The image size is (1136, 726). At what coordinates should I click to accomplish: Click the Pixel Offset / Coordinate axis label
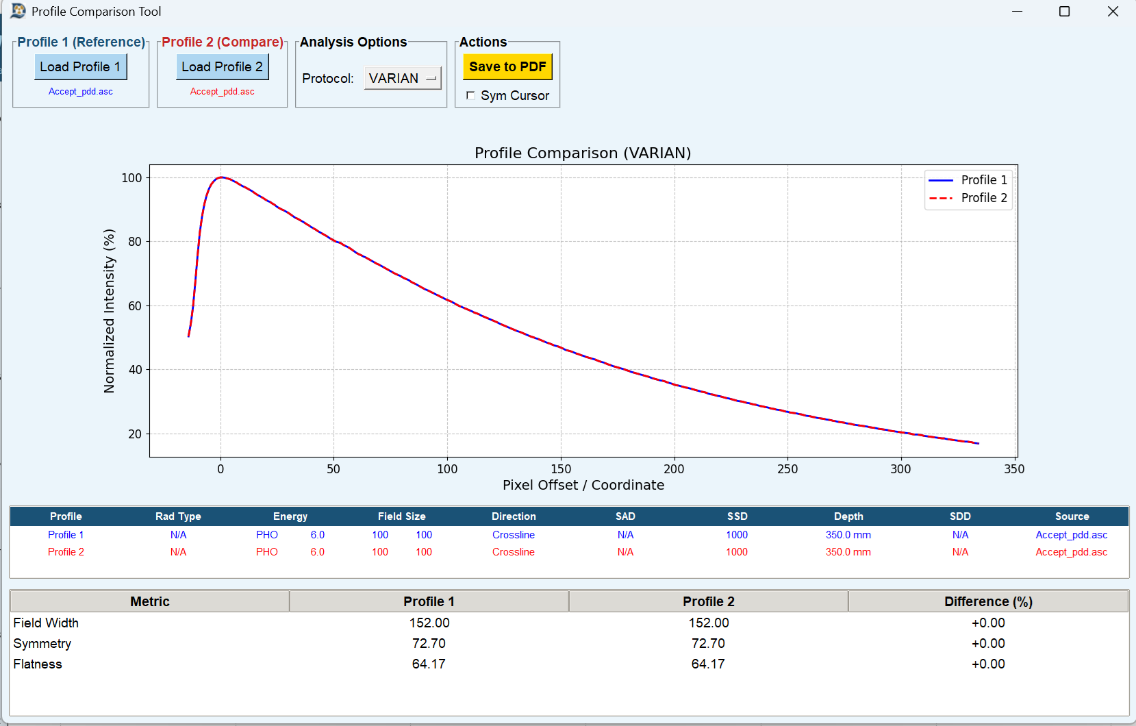(x=583, y=485)
